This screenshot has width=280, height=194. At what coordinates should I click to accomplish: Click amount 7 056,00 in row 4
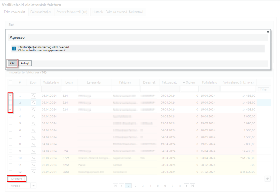coord(250,116)
